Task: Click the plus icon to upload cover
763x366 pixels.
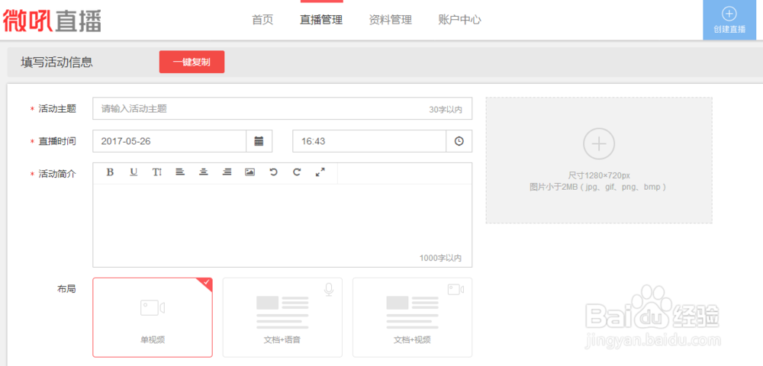Action: pyautogui.click(x=599, y=144)
